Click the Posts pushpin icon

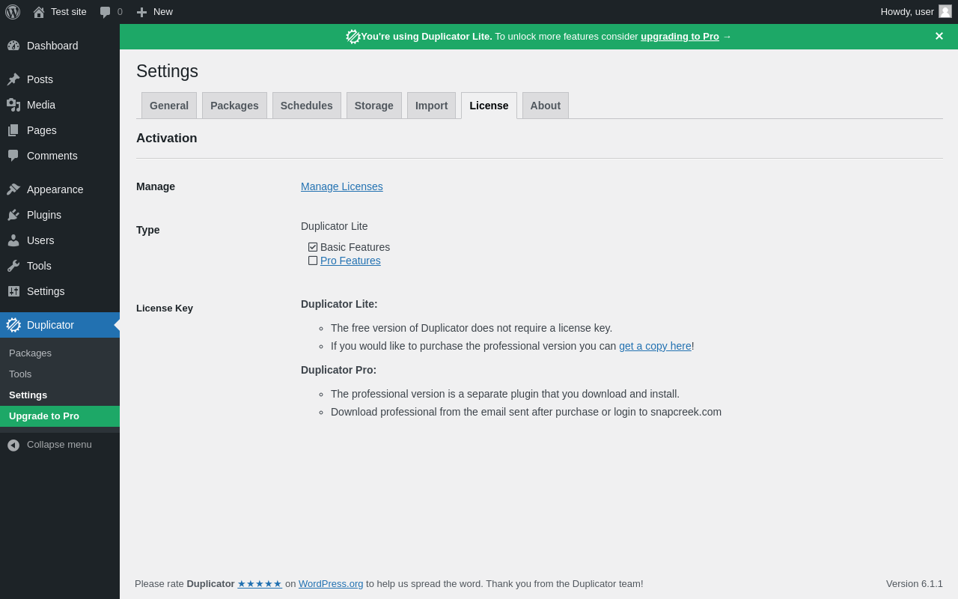click(13, 79)
